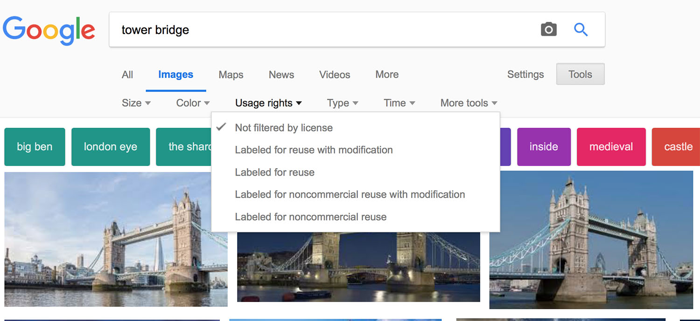The height and width of the screenshot is (321, 700).
Task: Expand the Color filter dropdown
Action: click(193, 103)
